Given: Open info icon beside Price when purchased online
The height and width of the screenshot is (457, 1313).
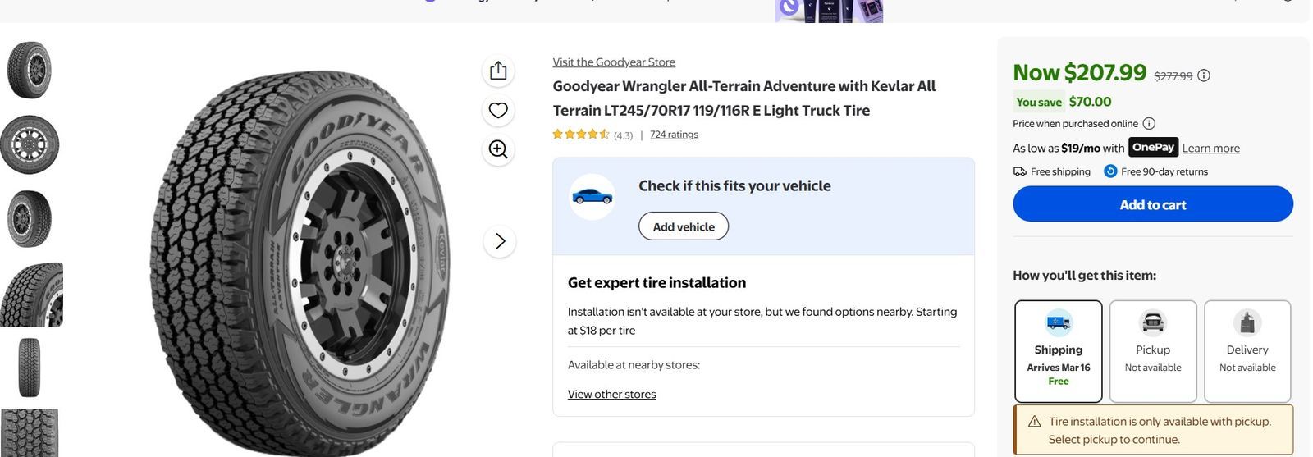Looking at the screenshot, I should point(1149,124).
